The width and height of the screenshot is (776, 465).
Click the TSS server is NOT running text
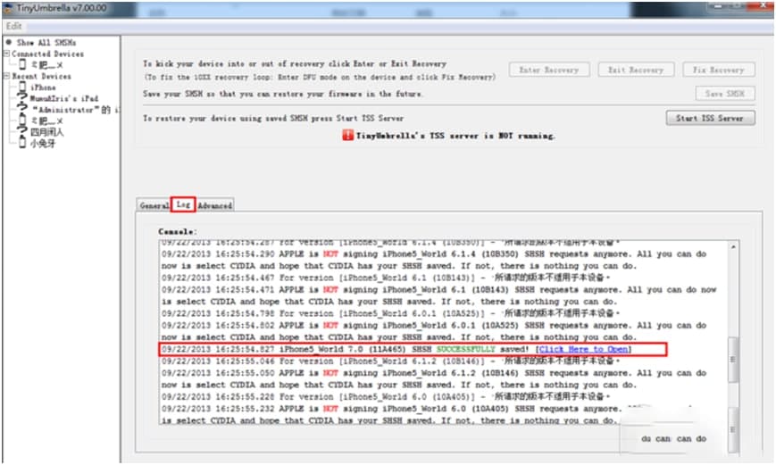455,136
